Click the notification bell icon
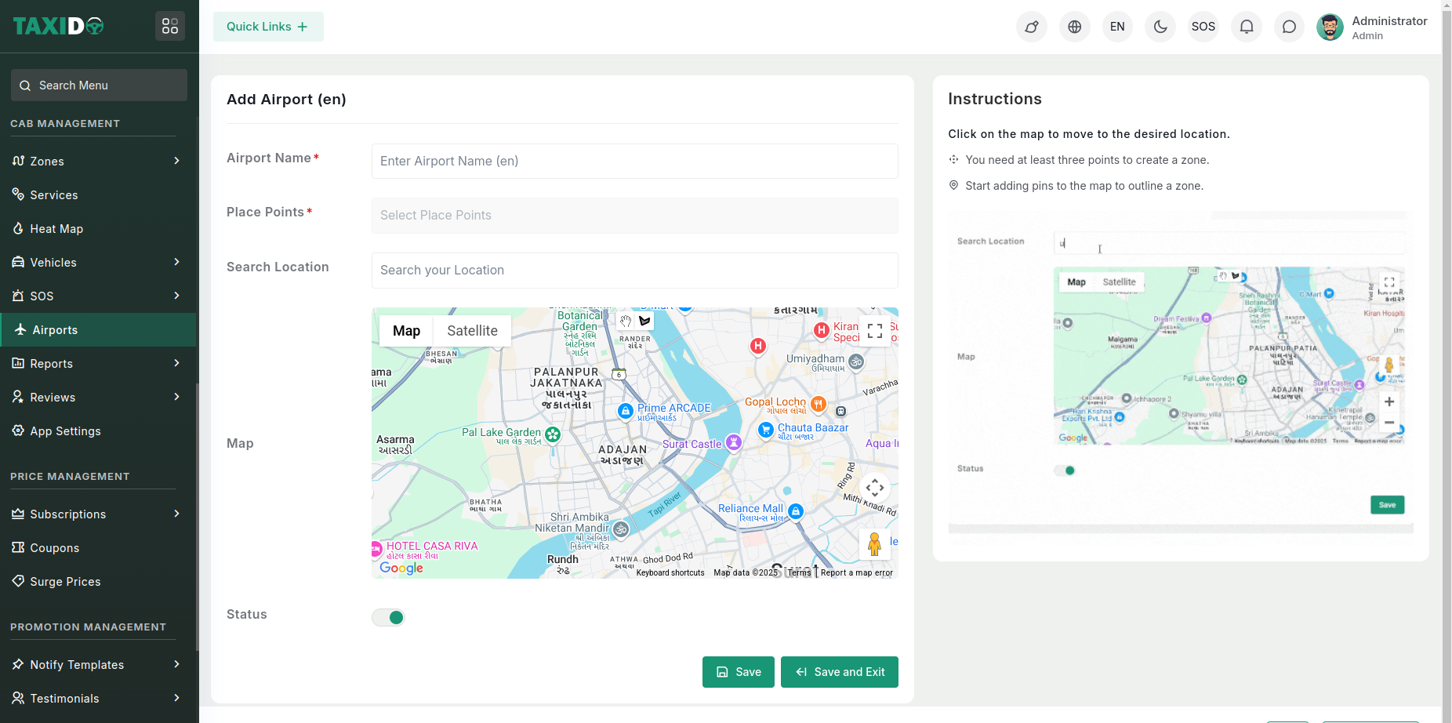Viewport: 1452px width, 723px height. tap(1246, 27)
